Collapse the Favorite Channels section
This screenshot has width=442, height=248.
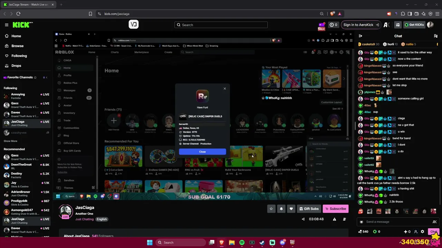coord(47,77)
